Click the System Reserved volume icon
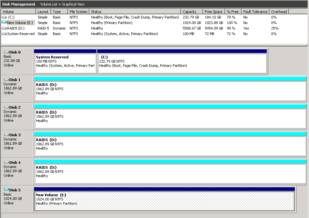309x218 pixels. pos(4,34)
